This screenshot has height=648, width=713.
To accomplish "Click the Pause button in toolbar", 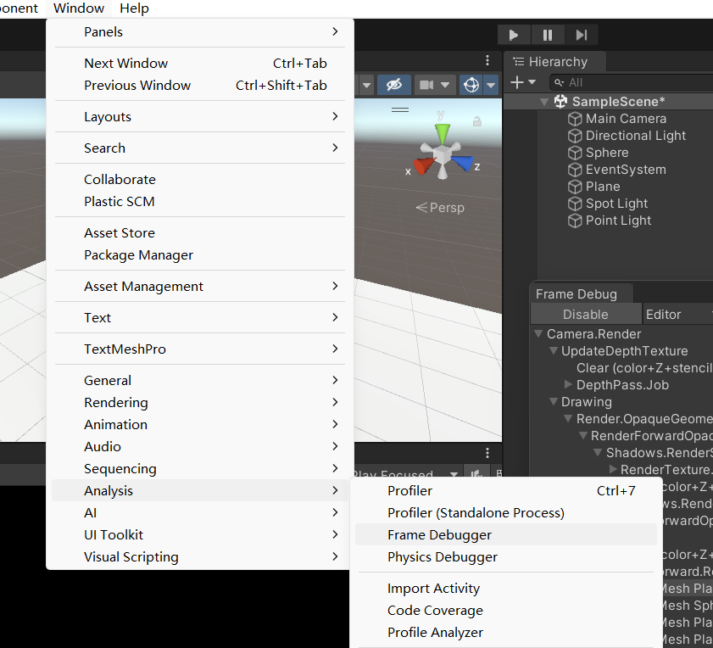I will [x=548, y=35].
